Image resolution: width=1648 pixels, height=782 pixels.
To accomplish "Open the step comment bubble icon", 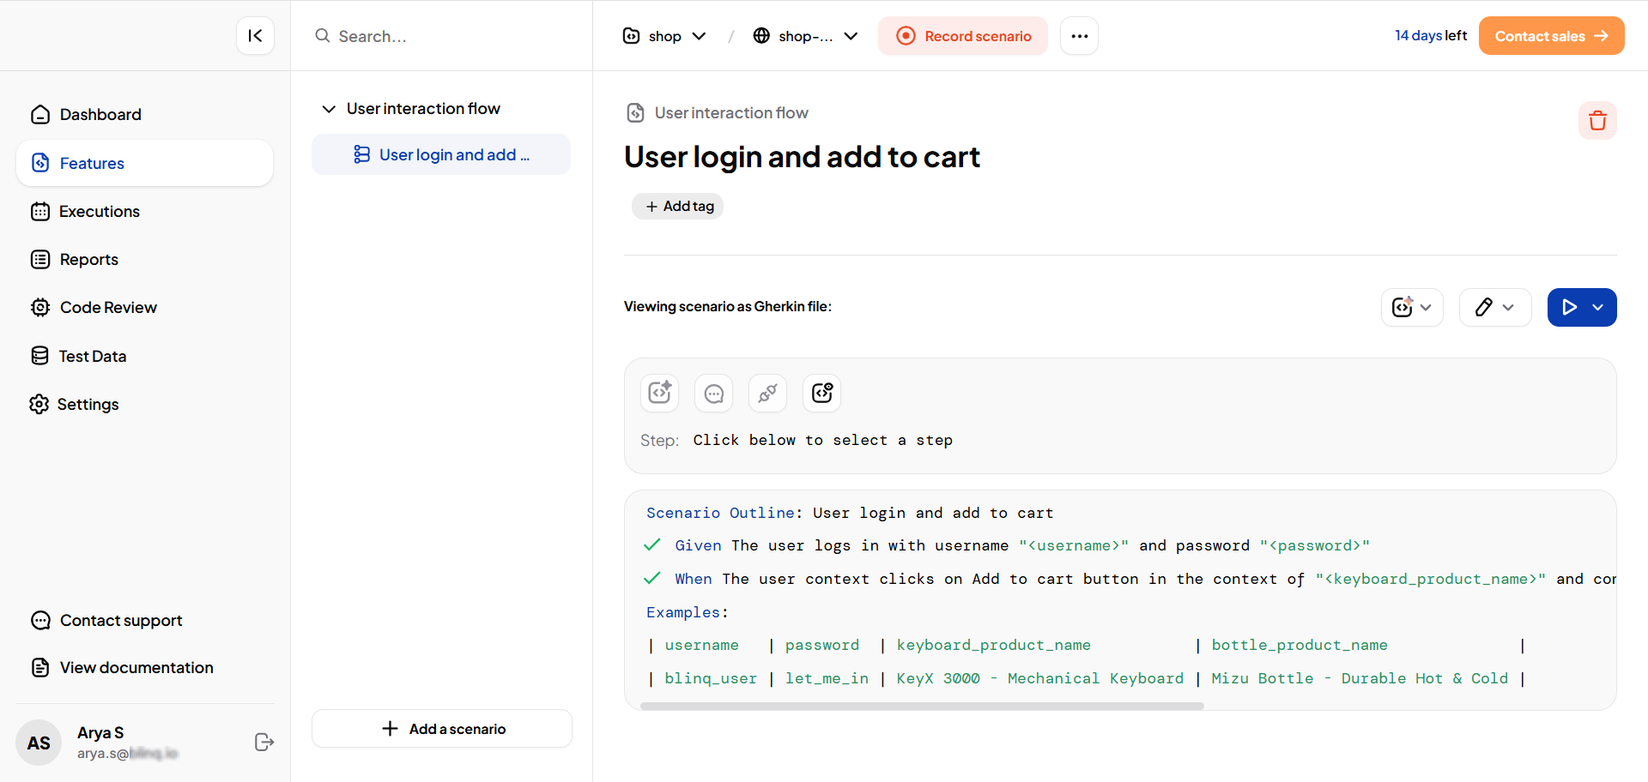I will [713, 393].
